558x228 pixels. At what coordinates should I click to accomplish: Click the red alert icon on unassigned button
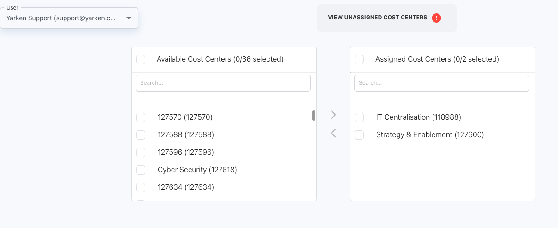coord(436,18)
